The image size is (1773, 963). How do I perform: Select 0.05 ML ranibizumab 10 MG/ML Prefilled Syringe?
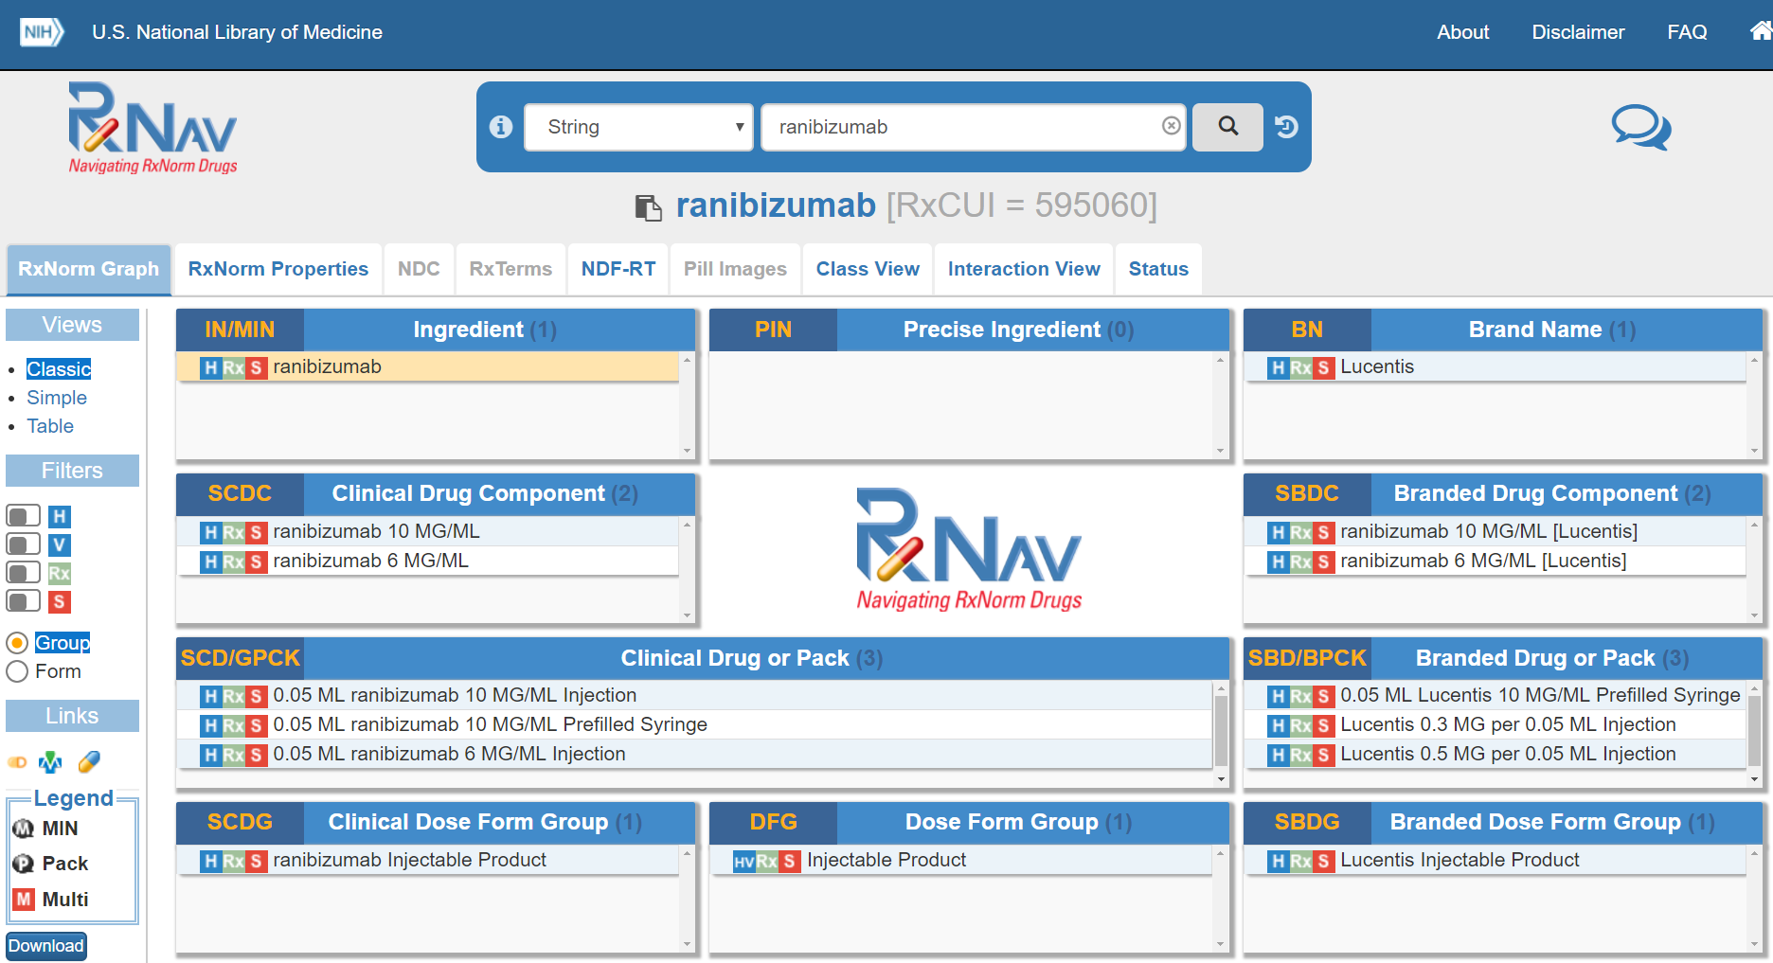tap(694, 725)
